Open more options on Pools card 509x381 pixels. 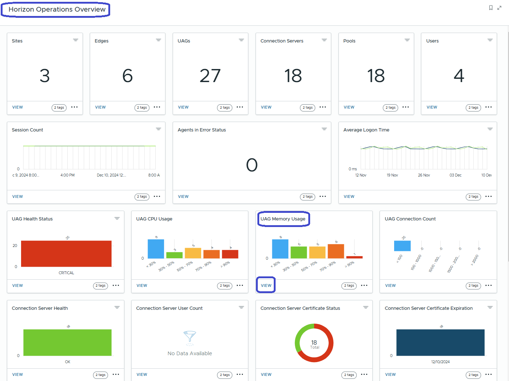tap(406, 107)
